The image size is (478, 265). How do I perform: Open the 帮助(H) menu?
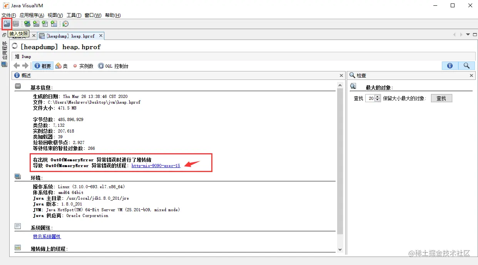click(113, 15)
